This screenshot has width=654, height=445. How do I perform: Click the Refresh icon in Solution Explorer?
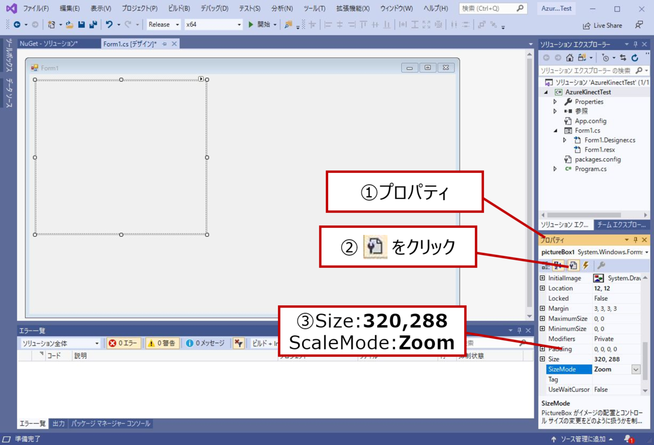click(x=635, y=58)
